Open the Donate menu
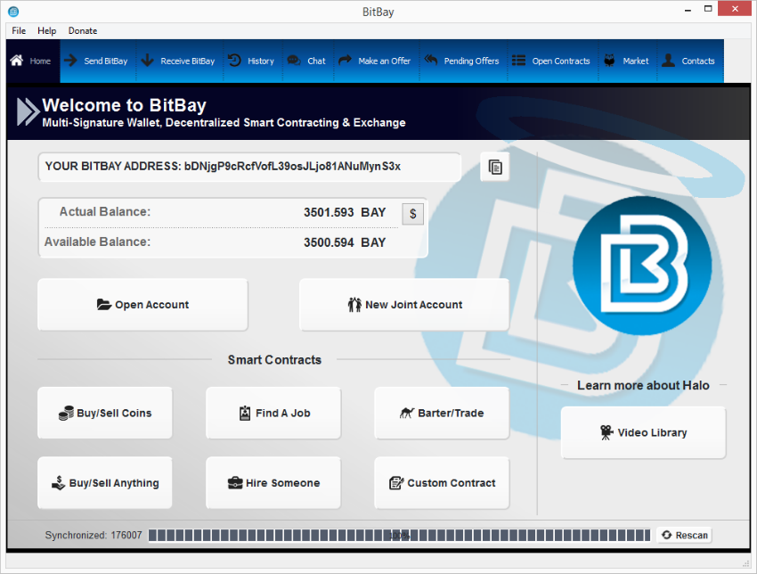This screenshot has height=574, width=757. pyautogui.click(x=83, y=30)
